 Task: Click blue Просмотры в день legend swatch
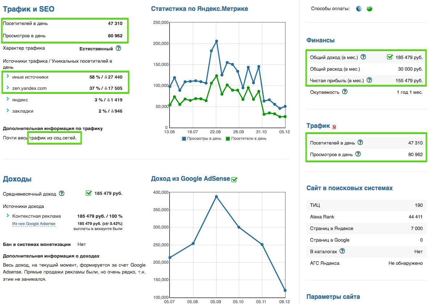pos(184,139)
